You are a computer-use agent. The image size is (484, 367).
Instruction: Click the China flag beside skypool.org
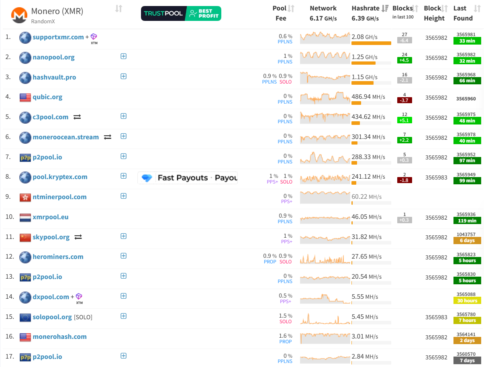click(x=25, y=237)
